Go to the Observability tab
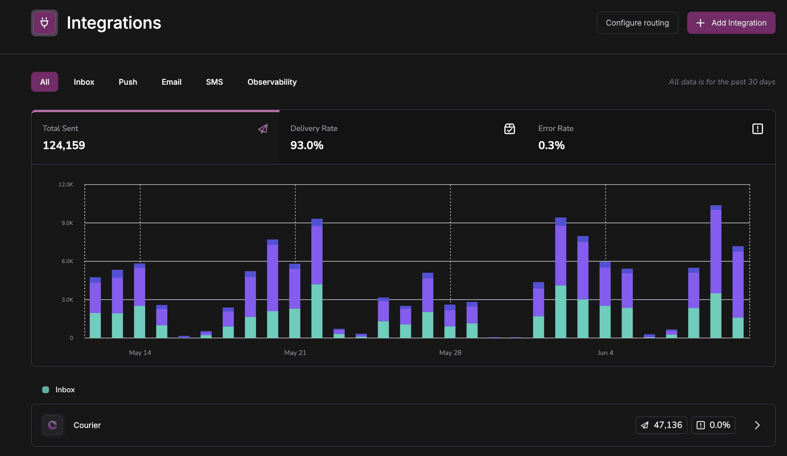Image resolution: width=787 pixels, height=456 pixels. click(272, 82)
